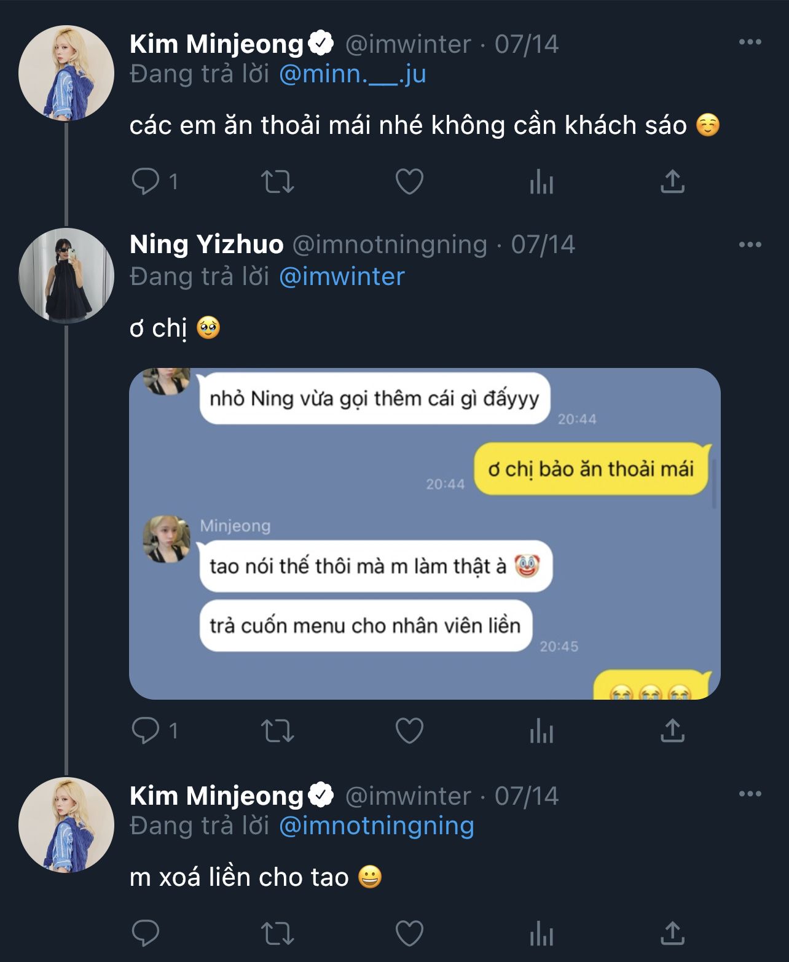789x962 pixels.
Task: Open more options on Ning Yizhuo's tweet
Action: (x=750, y=244)
